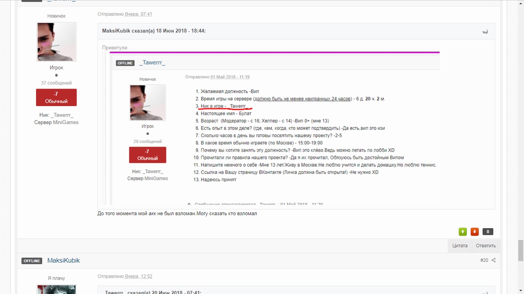Click the 'Я плачу' member title

tap(56, 278)
